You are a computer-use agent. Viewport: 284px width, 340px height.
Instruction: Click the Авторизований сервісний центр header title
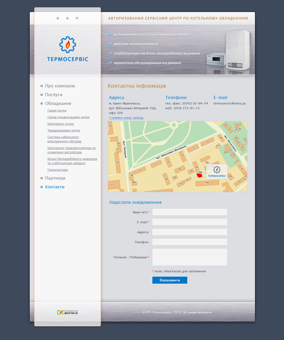click(x=178, y=18)
